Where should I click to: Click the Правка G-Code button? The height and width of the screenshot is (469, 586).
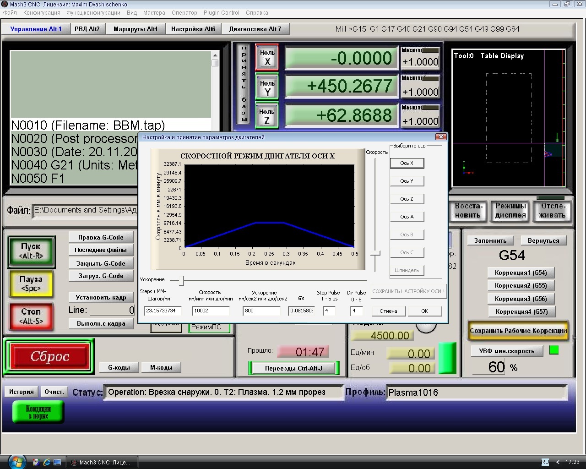click(x=101, y=237)
